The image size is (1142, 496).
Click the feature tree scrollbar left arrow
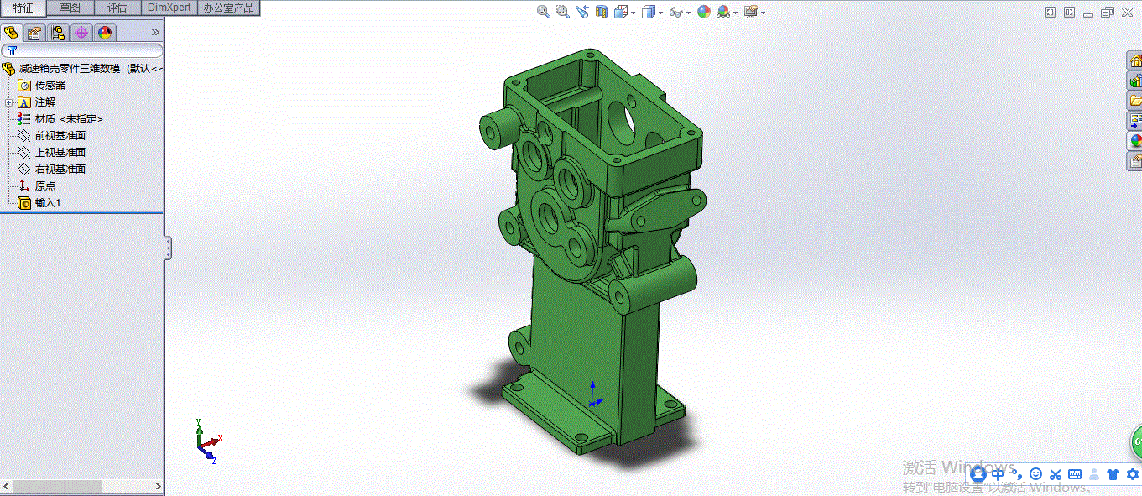coord(7,487)
